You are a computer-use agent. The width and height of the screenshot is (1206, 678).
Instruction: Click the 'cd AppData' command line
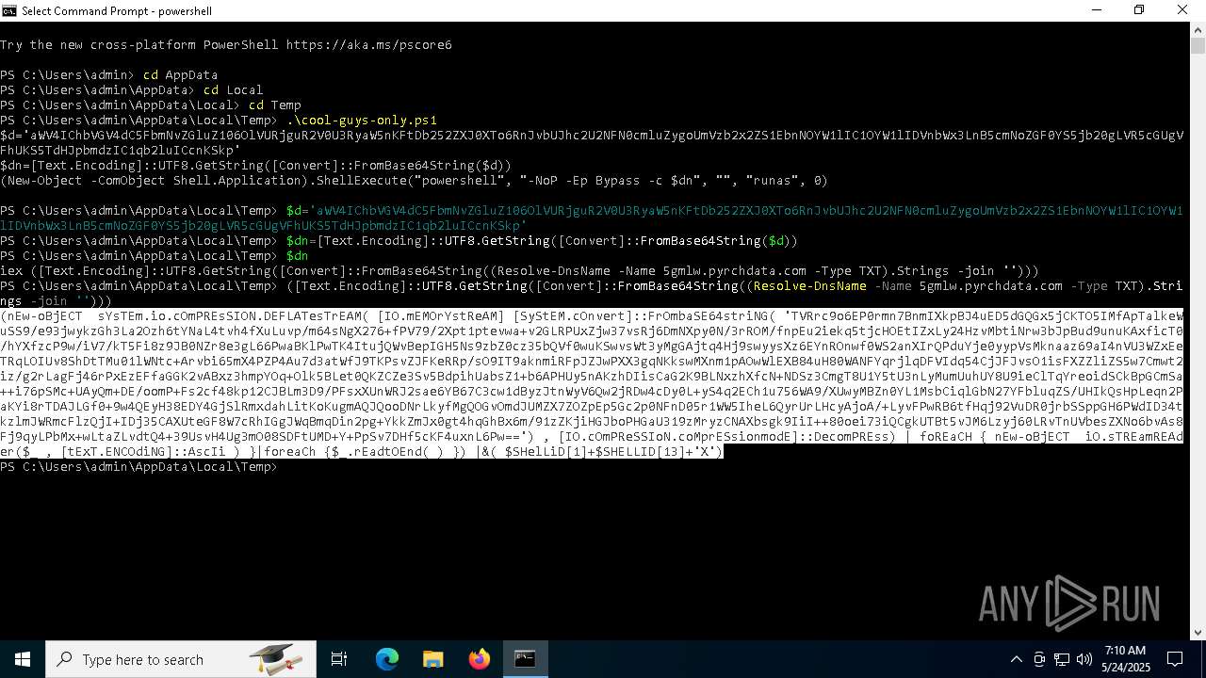pyautogui.click(x=109, y=75)
